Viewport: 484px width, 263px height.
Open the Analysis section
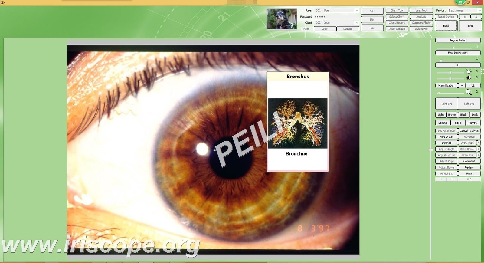point(421,17)
